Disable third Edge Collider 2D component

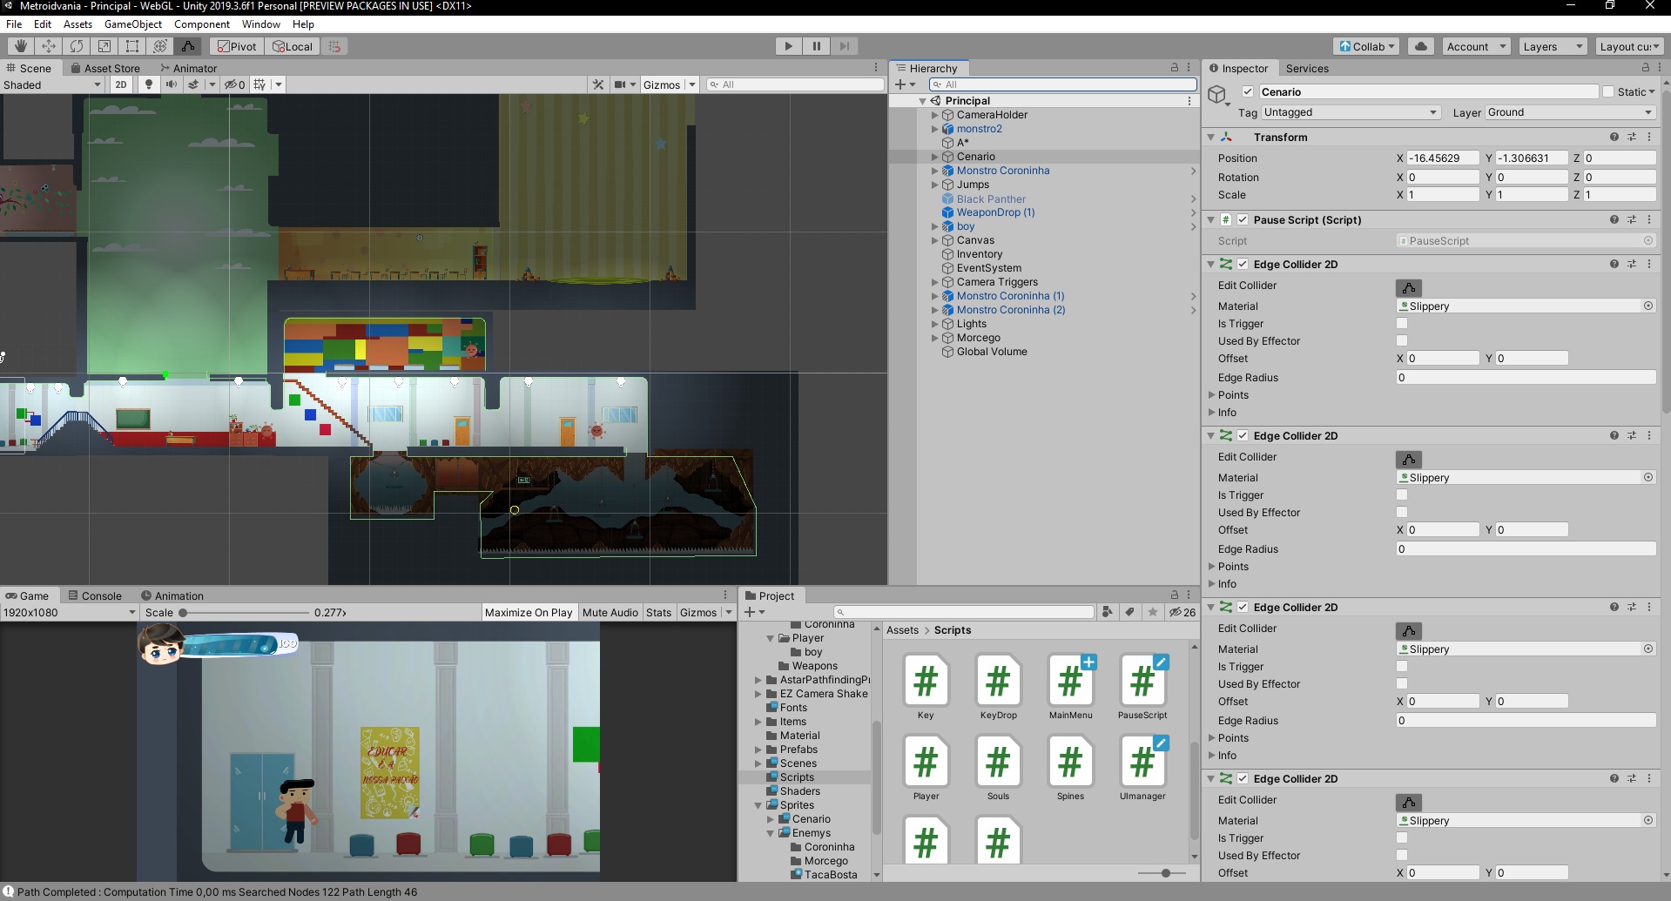click(1243, 607)
